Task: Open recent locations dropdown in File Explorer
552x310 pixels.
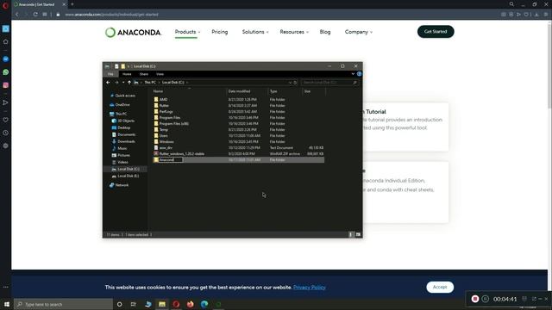Action: [x=123, y=83]
